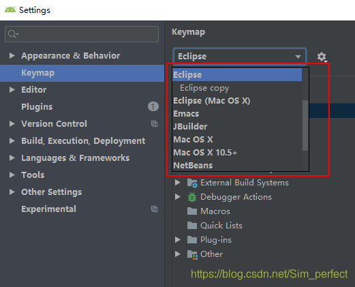Toggle the Eclipse keymap dropdown arrow
The width and height of the screenshot is (355, 287).
[x=298, y=57]
